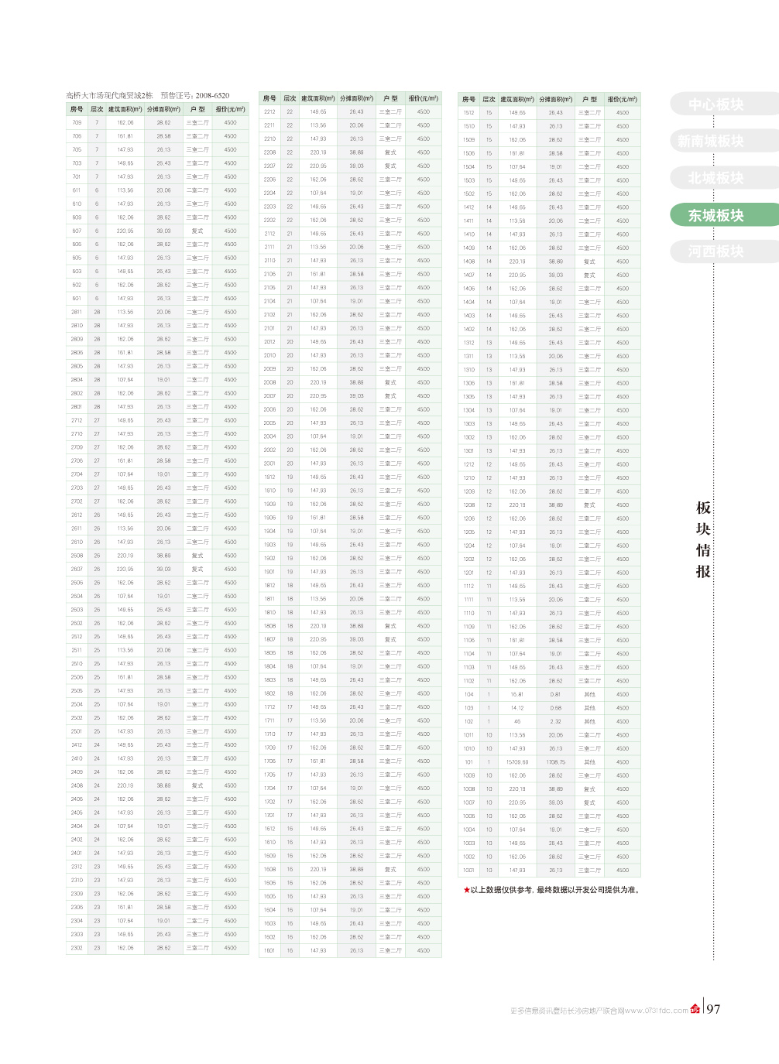
Task: Click the red house logo in footer
Action: [x=695, y=1009]
